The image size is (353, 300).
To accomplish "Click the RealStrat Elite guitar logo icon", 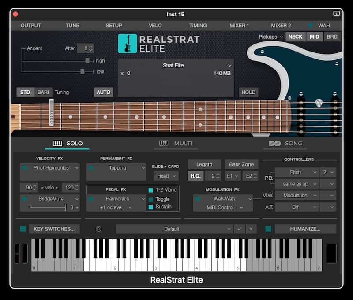I will tap(128, 44).
